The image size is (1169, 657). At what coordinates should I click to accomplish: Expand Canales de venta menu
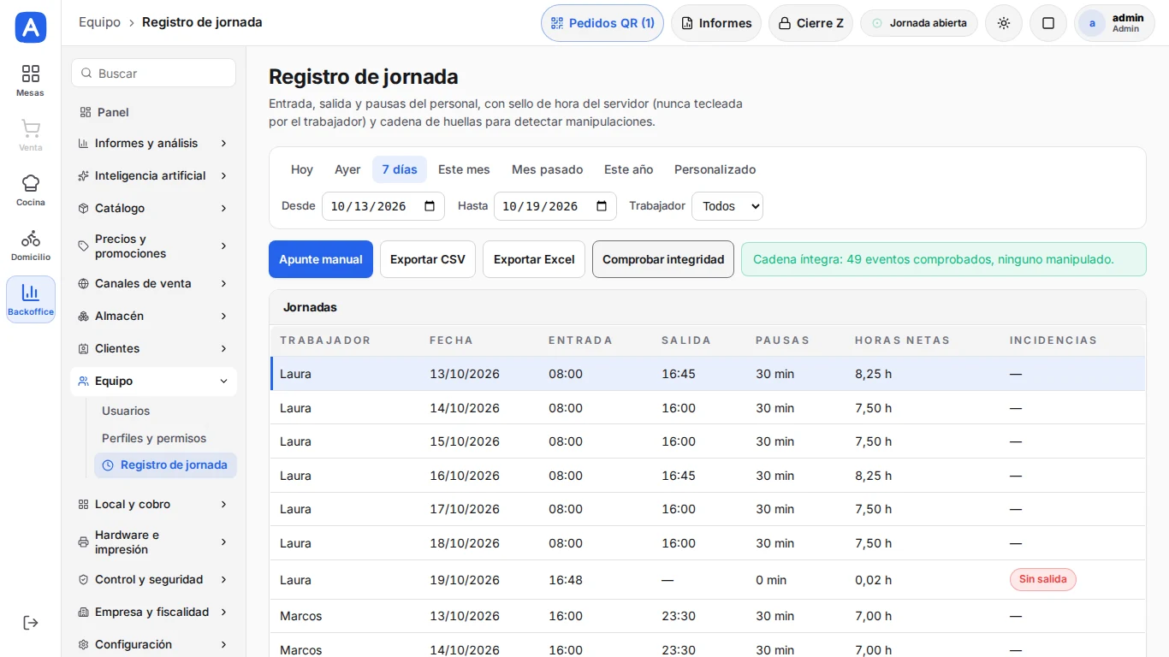(x=154, y=283)
